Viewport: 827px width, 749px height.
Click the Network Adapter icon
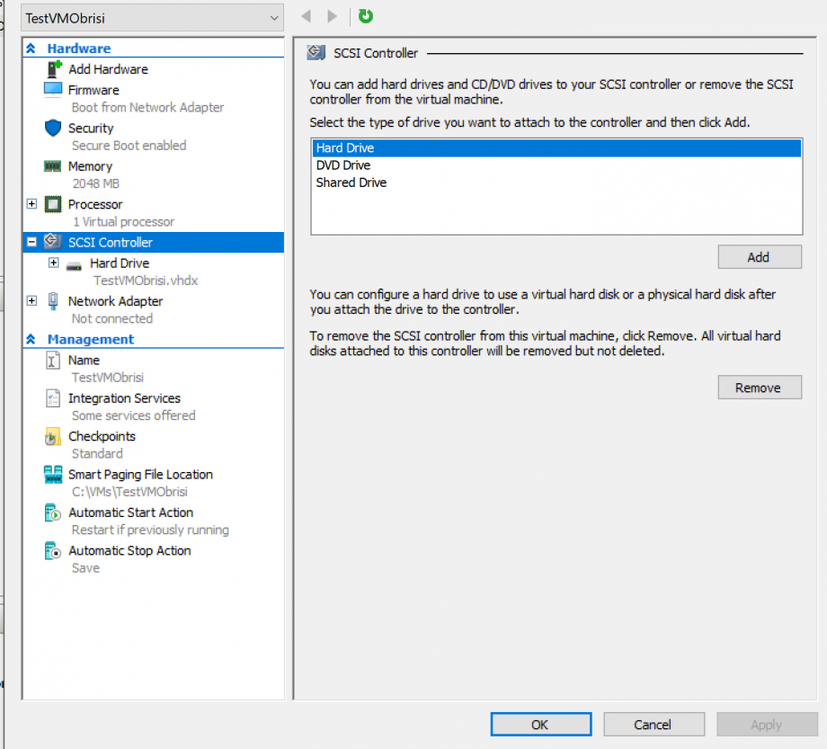(x=53, y=301)
